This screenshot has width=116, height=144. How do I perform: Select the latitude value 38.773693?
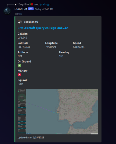coord(24,47)
